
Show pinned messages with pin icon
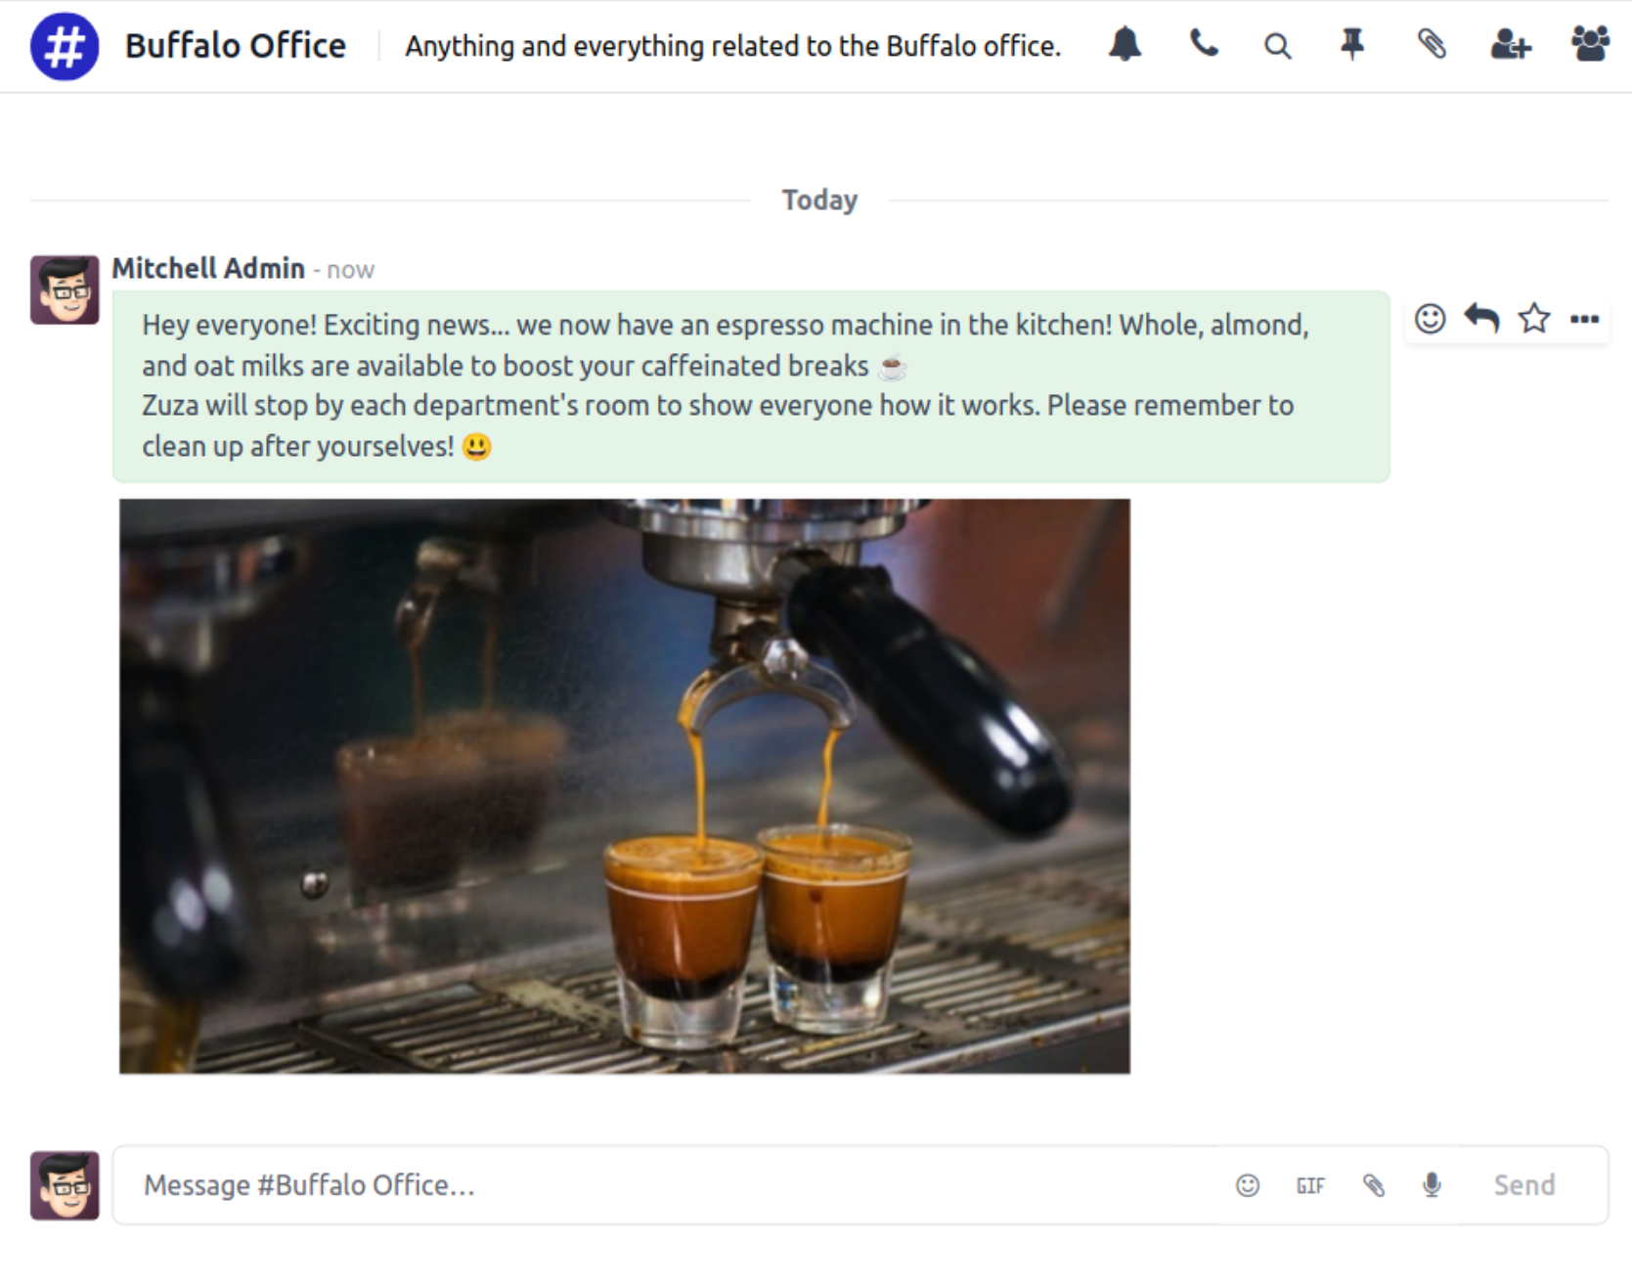(x=1352, y=45)
